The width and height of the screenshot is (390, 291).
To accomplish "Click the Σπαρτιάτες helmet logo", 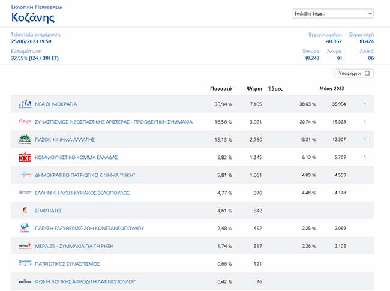I will [25, 210].
